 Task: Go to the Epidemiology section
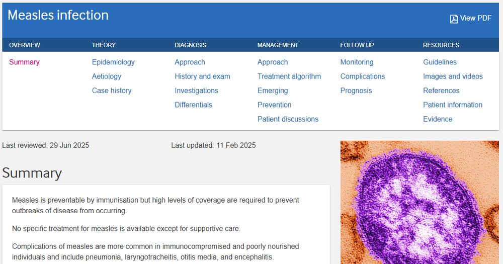(x=113, y=62)
